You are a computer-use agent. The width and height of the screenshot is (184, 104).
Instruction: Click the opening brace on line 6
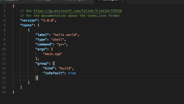pos(29,30)
